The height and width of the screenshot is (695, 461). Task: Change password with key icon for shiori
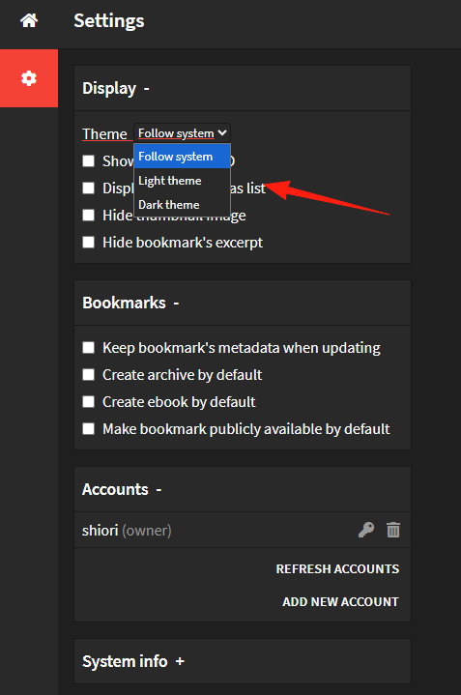[x=366, y=530]
